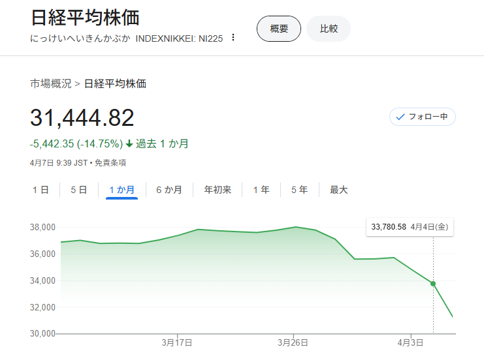The width and height of the screenshot is (484, 360).
Task: Show the 年初来 year-to-date range
Action: click(218, 190)
